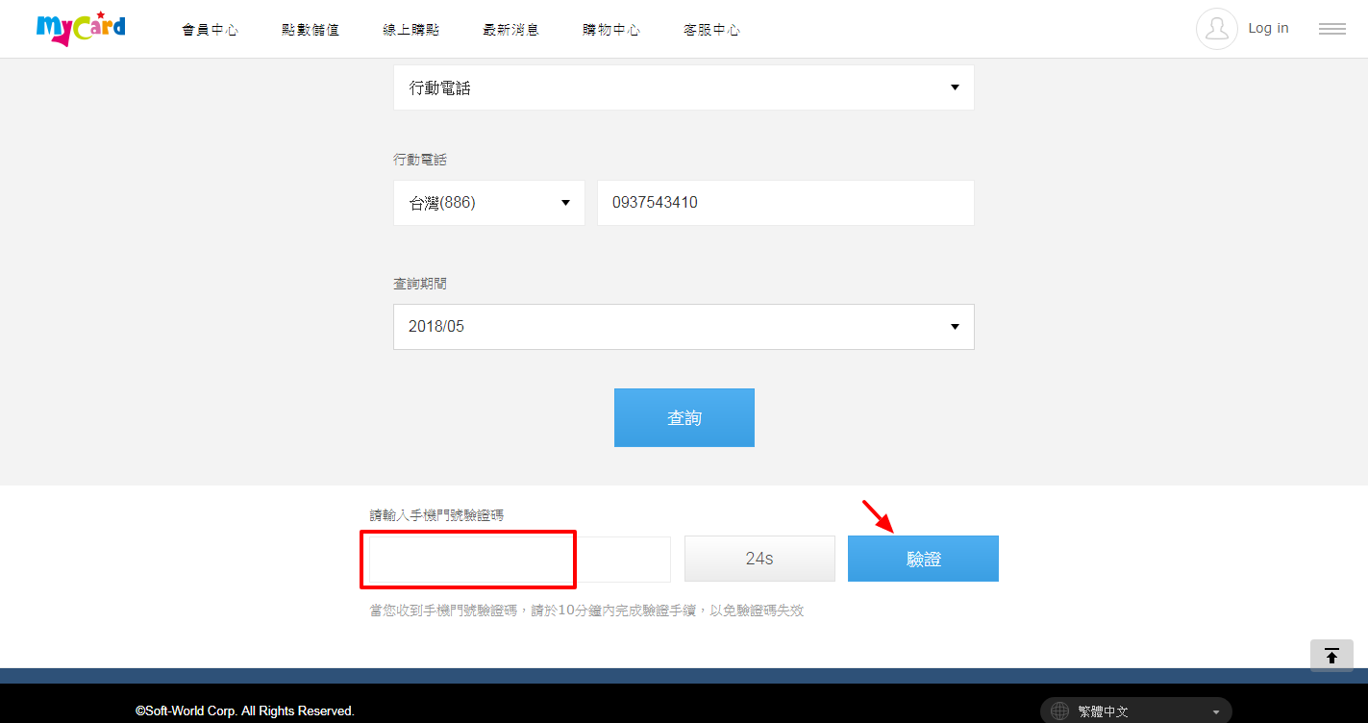Screen dimensions: 1368x723
Task: Expand the top 行動電話 dropdown
Action: click(684, 87)
